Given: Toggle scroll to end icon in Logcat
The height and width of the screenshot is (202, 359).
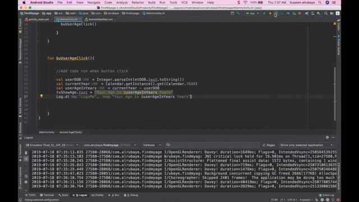Looking at the screenshot, I should pyautogui.click(x=26, y=158).
